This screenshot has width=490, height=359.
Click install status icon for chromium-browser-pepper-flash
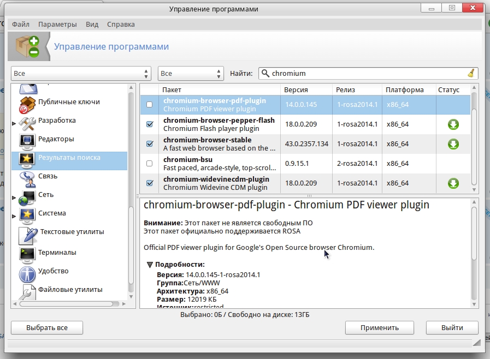coord(453,124)
